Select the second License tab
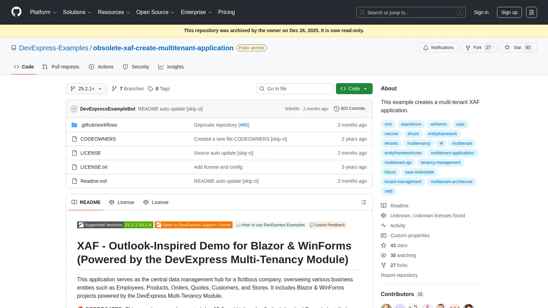The height and width of the screenshot is (308, 548). (156, 202)
